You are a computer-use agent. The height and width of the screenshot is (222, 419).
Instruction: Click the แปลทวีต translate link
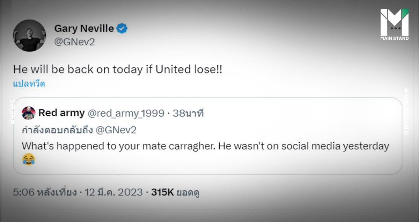[x=29, y=84]
